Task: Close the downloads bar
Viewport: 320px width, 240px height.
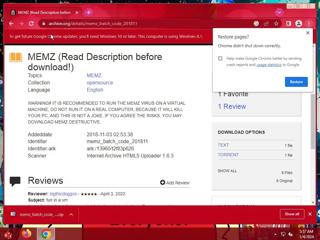Action: pyautogui.click(x=310, y=214)
